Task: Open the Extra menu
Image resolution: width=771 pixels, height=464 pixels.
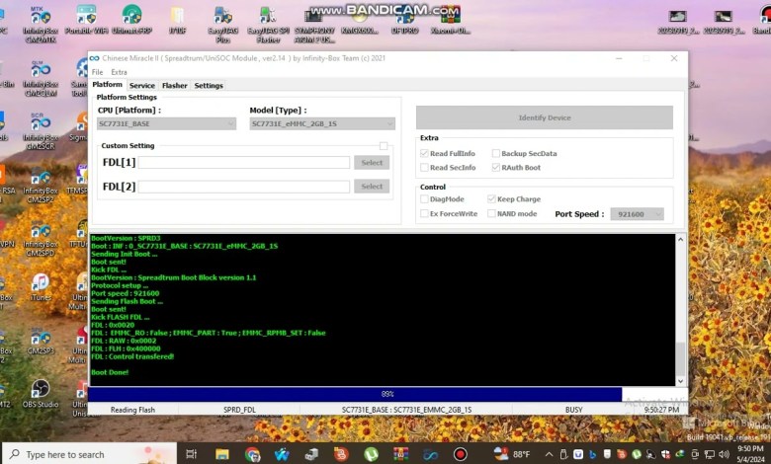Action: [x=119, y=72]
